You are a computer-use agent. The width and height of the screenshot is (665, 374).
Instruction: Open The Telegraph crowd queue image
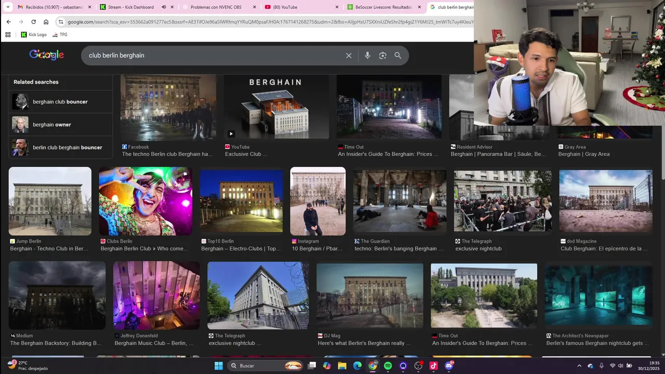click(x=503, y=201)
